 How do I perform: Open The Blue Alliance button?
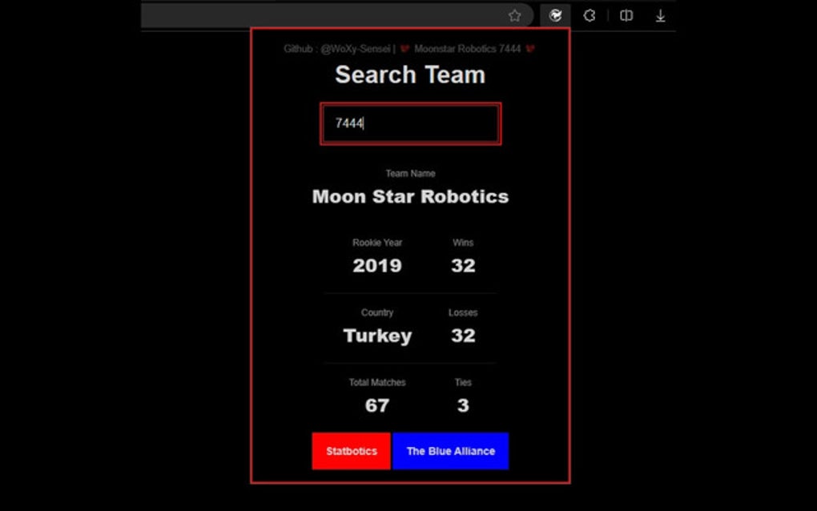tap(451, 451)
